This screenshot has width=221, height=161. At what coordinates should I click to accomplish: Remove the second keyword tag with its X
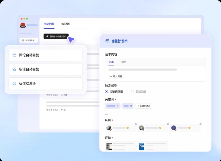(131, 106)
